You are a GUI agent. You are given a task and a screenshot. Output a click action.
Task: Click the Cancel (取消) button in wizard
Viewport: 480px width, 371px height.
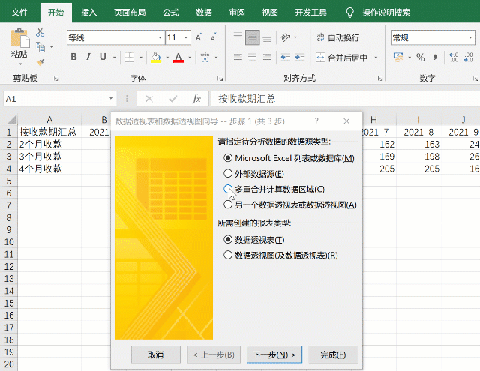click(x=155, y=355)
